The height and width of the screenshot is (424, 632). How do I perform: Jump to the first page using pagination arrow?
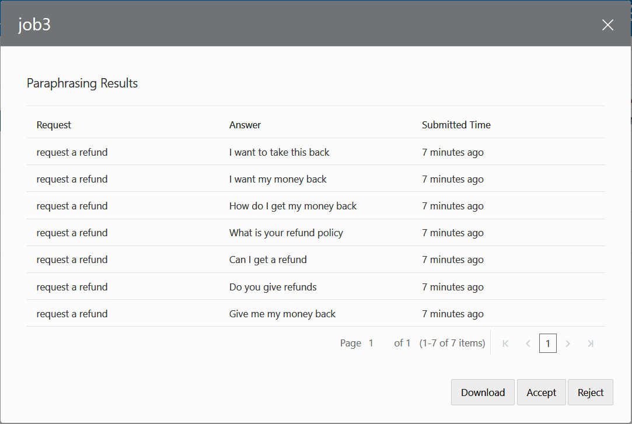[505, 343]
